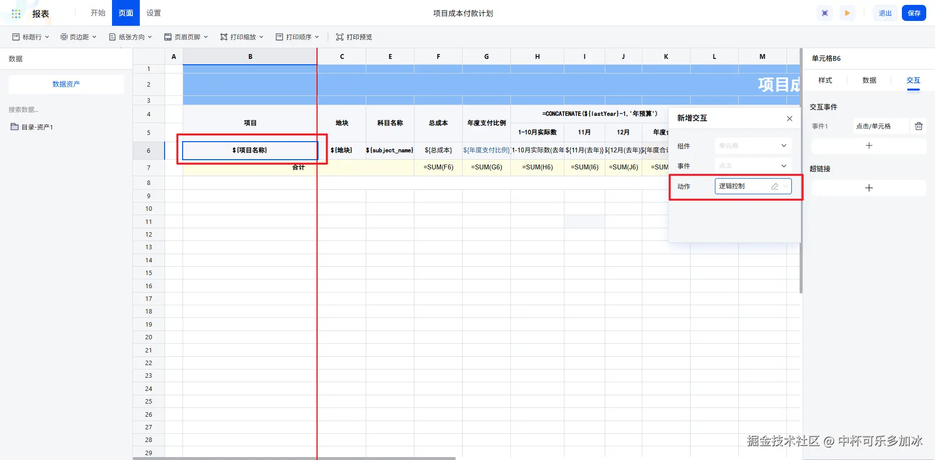Open the 数据 panel tab on right
This screenshot has width=935, height=460.
(869, 80)
